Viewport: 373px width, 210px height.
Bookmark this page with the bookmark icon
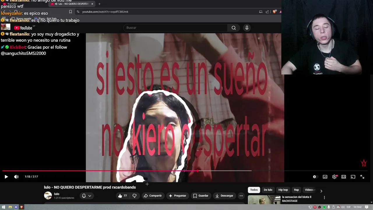[x=70, y=12]
